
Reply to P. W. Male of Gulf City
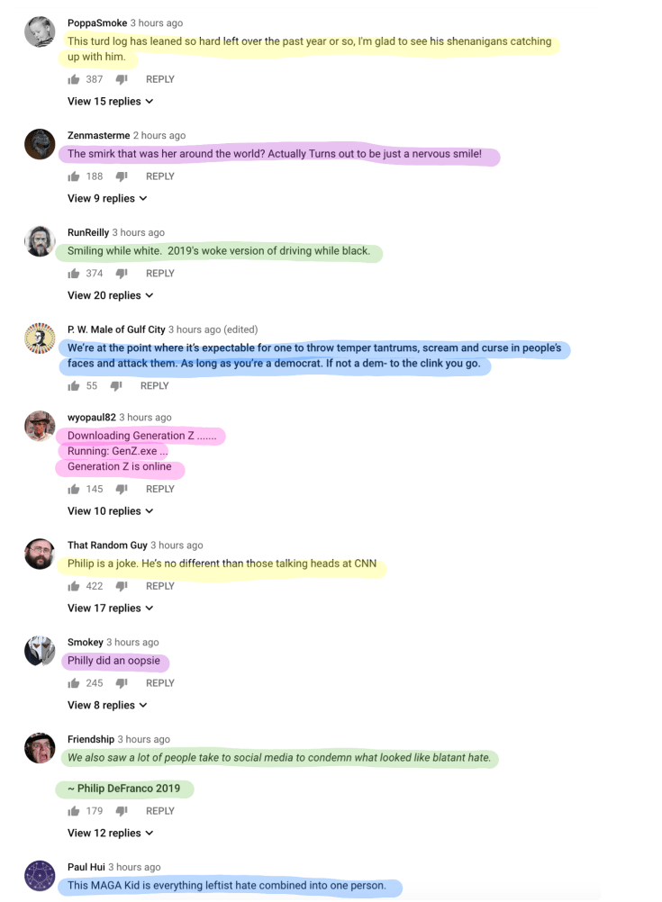click(x=154, y=385)
